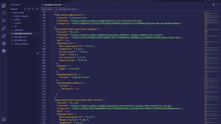Click line number 93 in the gutter
The height and width of the screenshot is (124, 221).
(x=44, y=29)
